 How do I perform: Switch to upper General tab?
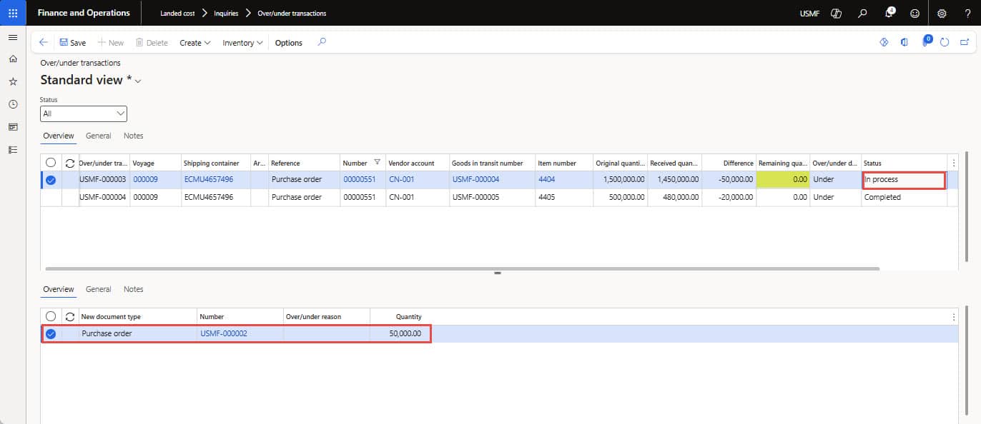point(98,136)
